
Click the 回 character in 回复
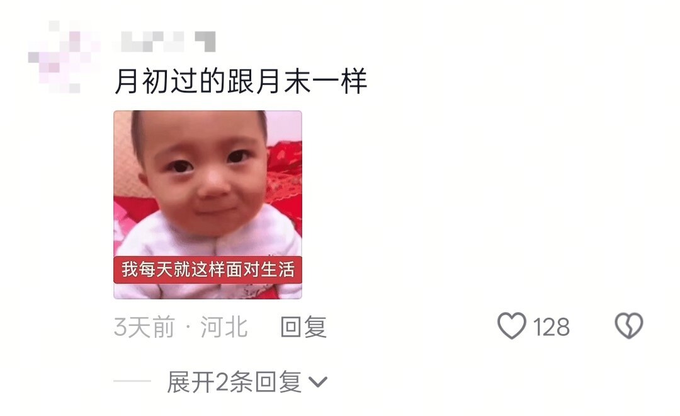click(291, 327)
